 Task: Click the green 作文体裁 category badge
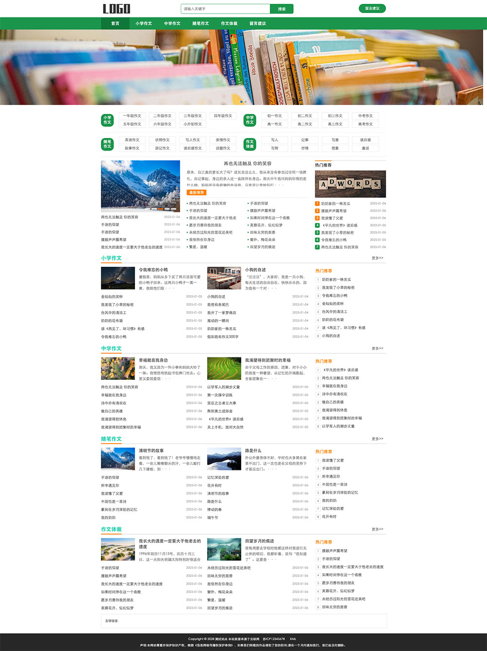(x=249, y=144)
